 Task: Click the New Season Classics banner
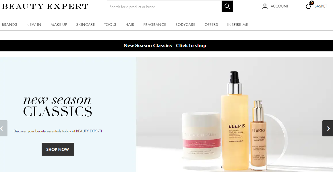pos(165,46)
